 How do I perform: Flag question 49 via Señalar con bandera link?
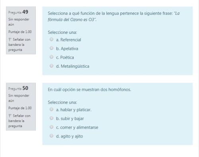20,45
